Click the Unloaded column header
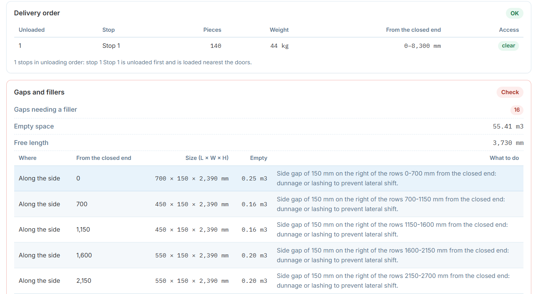Image resolution: width=538 pixels, height=294 pixels. pos(32,30)
